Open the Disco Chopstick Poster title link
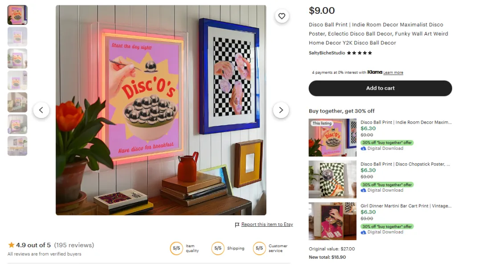The width and height of the screenshot is (481, 265). pyautogui.click(x=405, y=164)
